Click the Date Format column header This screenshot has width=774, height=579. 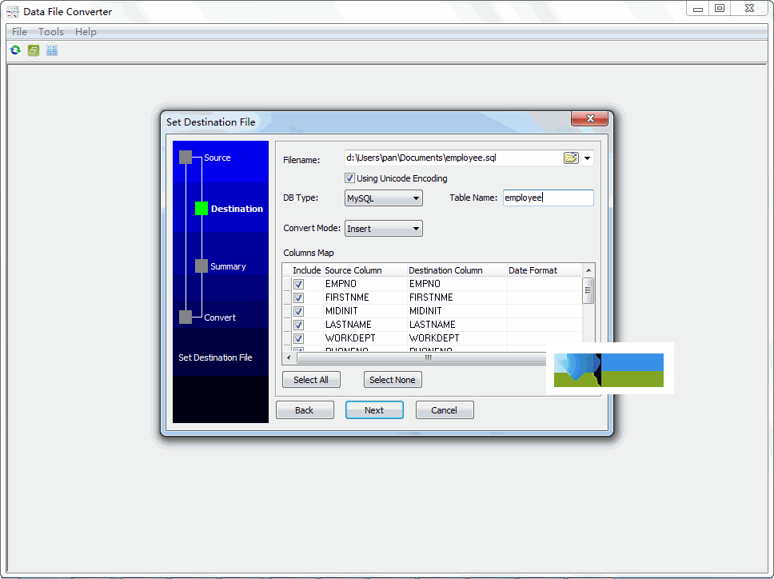(x=544, y=270)
